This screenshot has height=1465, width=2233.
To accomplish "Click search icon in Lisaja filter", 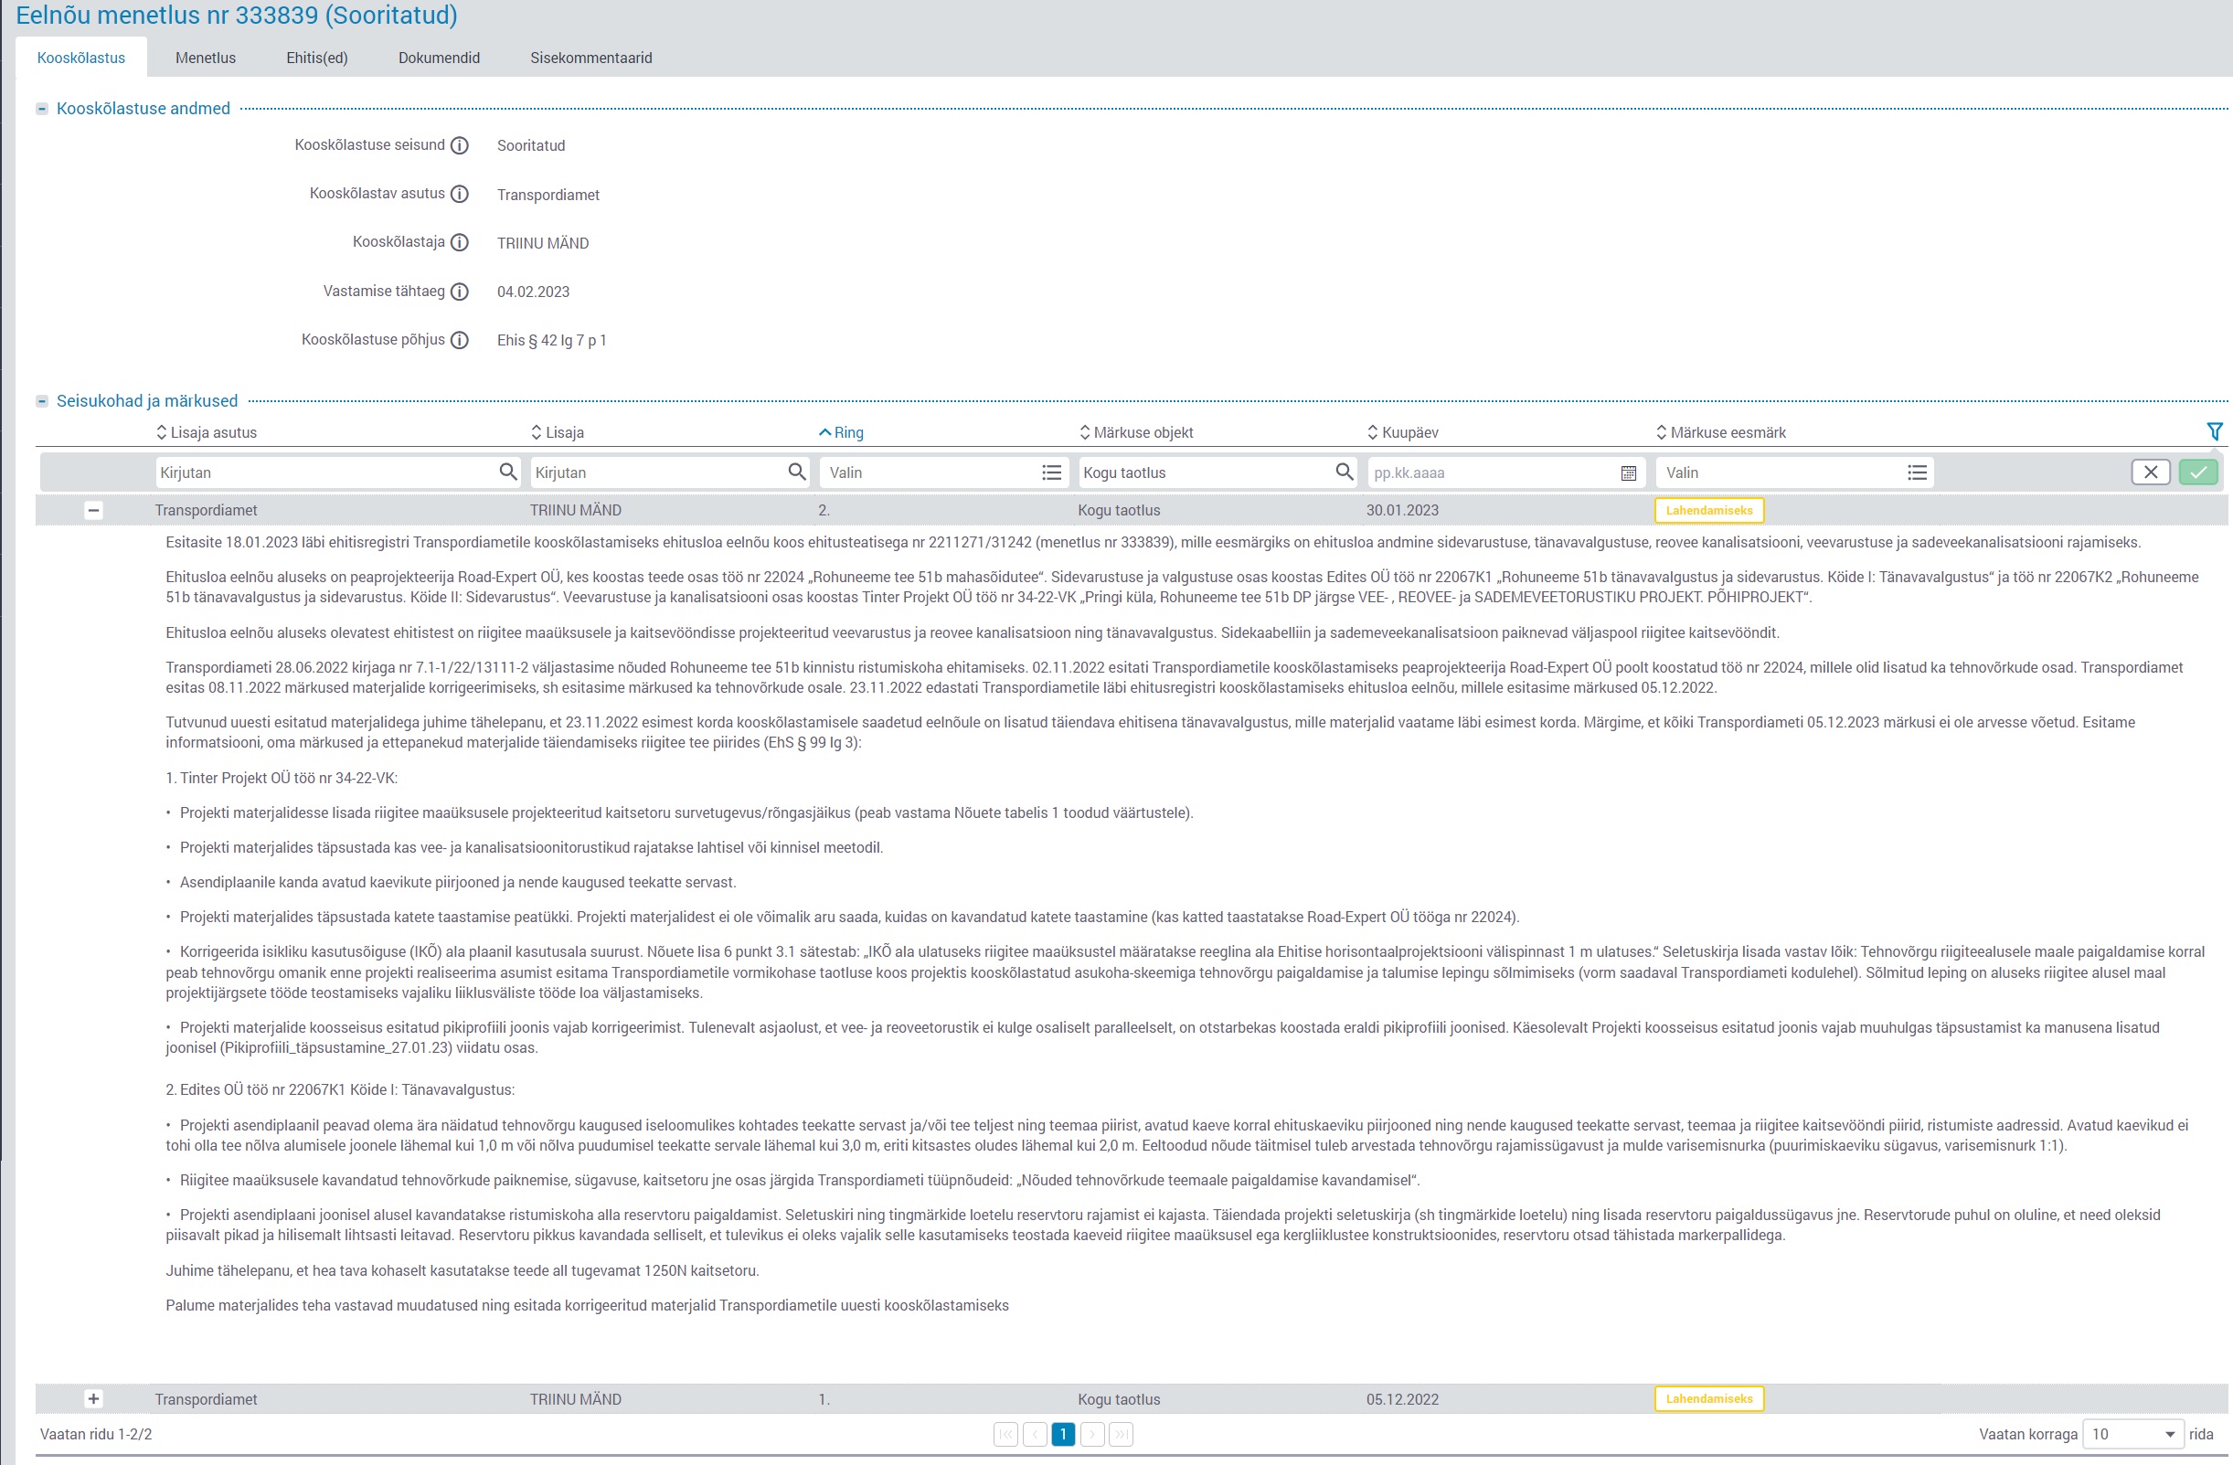I will 796,472.
